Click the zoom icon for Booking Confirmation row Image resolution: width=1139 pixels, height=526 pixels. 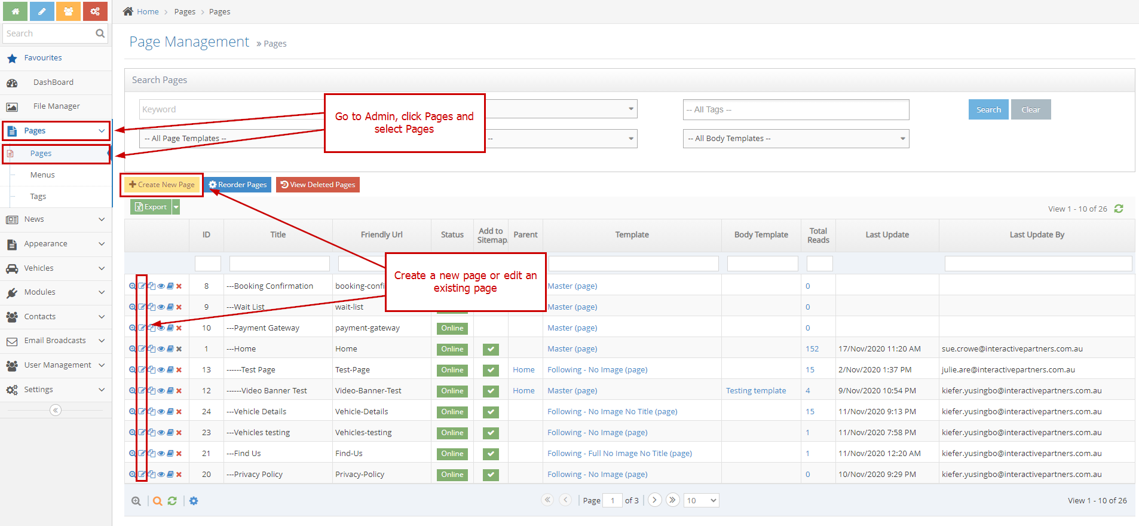[132, 286]
